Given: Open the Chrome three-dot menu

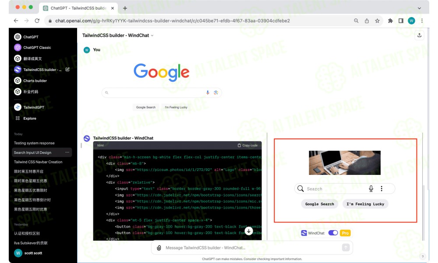Looking at the screenshot, I should [x=422, y=21].
